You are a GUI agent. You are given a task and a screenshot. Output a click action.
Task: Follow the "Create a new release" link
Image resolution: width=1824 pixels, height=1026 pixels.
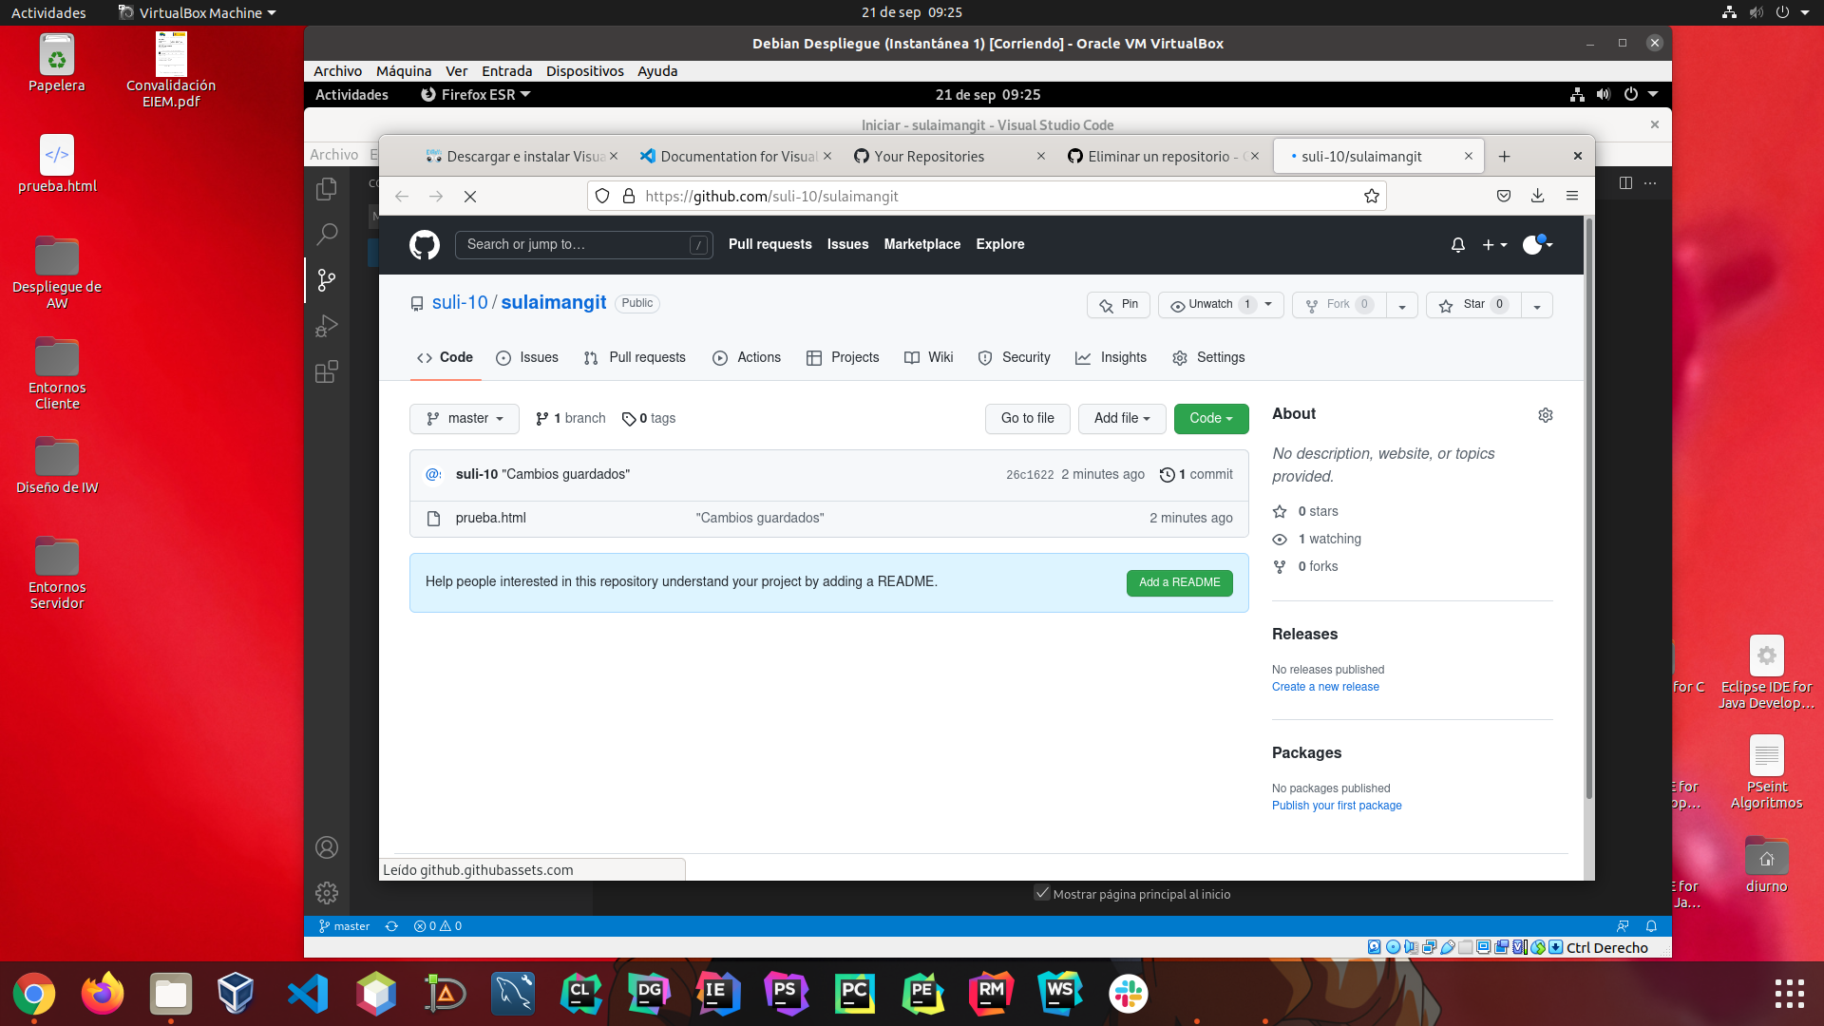point(1324,686)
